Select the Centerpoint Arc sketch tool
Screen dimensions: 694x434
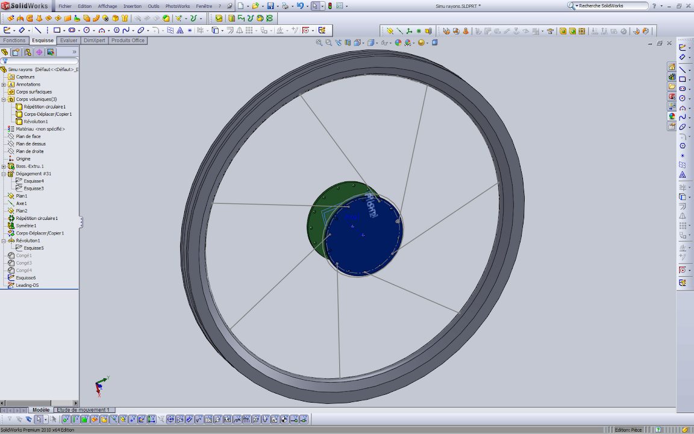pyautogui.click(x=101, y=30)
